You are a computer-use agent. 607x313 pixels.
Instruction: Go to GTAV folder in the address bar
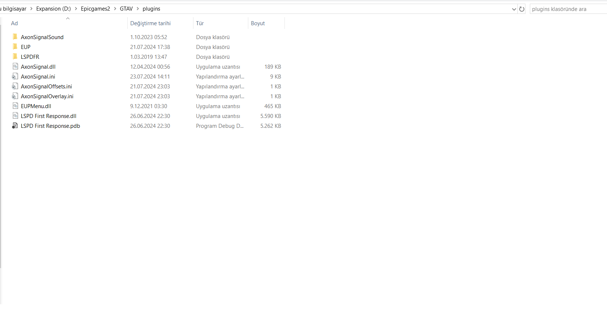click(x=126, y=9)
